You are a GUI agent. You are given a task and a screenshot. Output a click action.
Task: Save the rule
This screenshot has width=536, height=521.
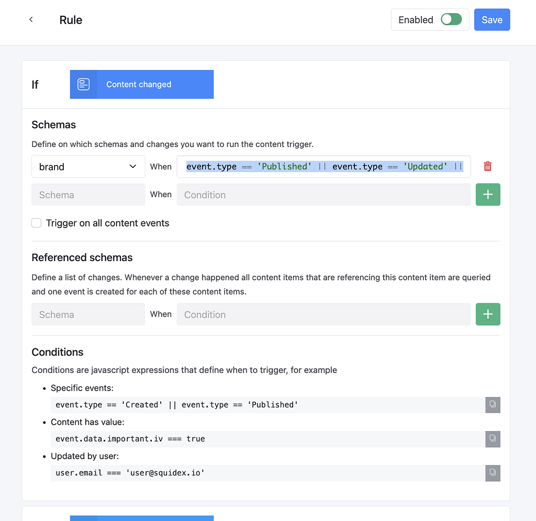(492, 20)
